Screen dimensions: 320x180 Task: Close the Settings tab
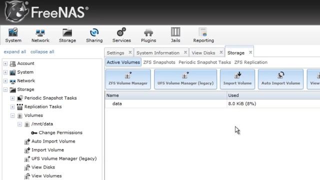point(130,52)
